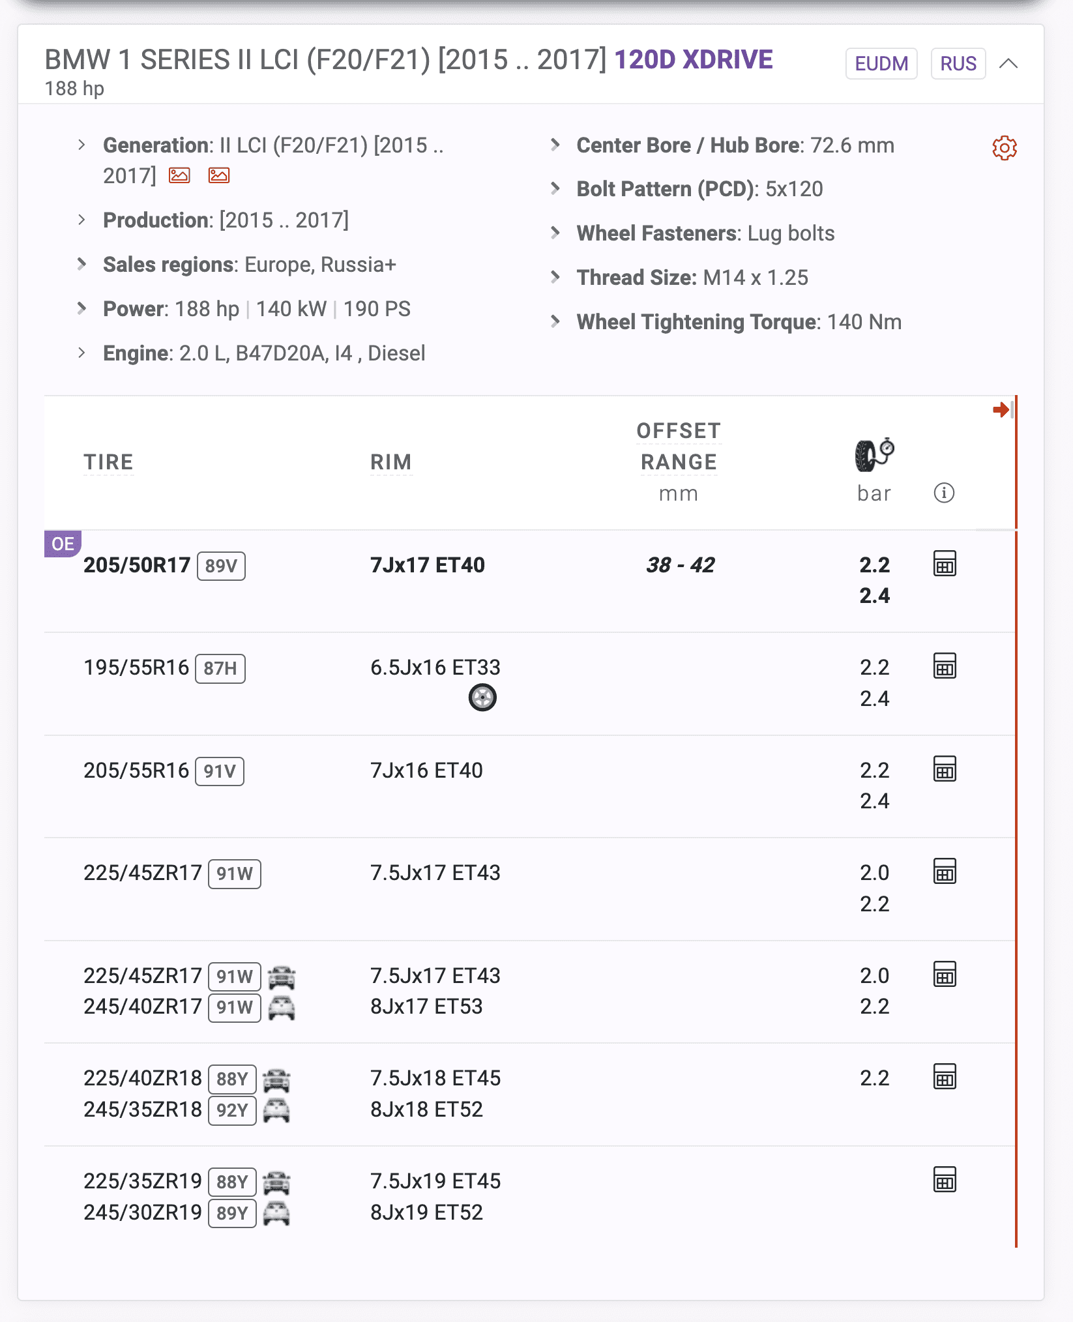
Task: Select tire size 205/55R16
Action: coord(136,771)
